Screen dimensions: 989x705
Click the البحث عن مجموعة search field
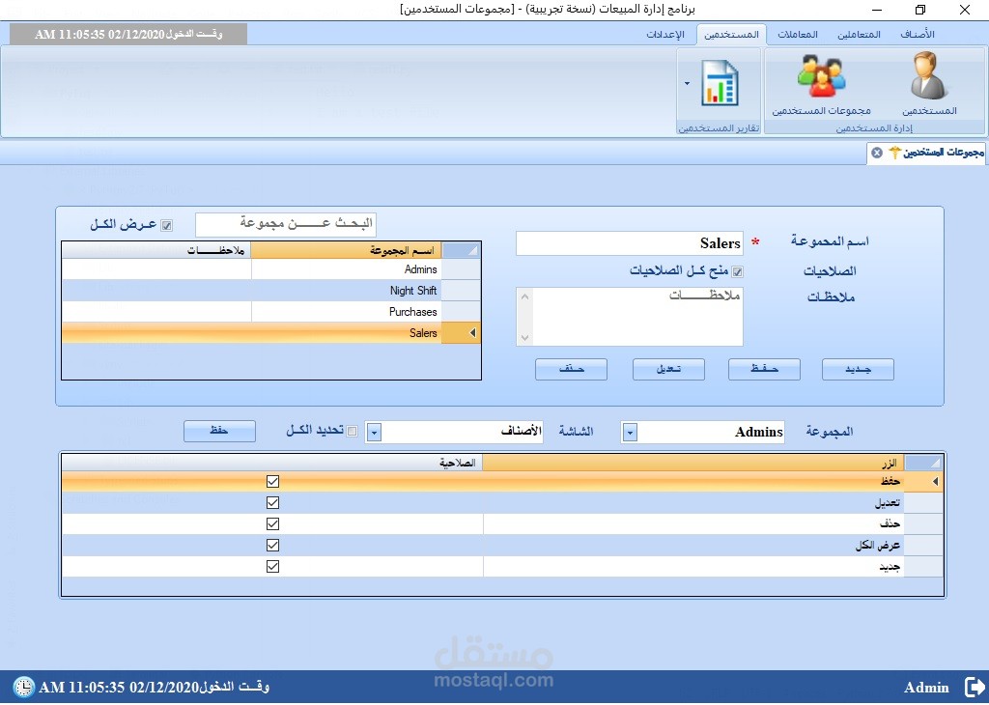click(x=286, y=224)
